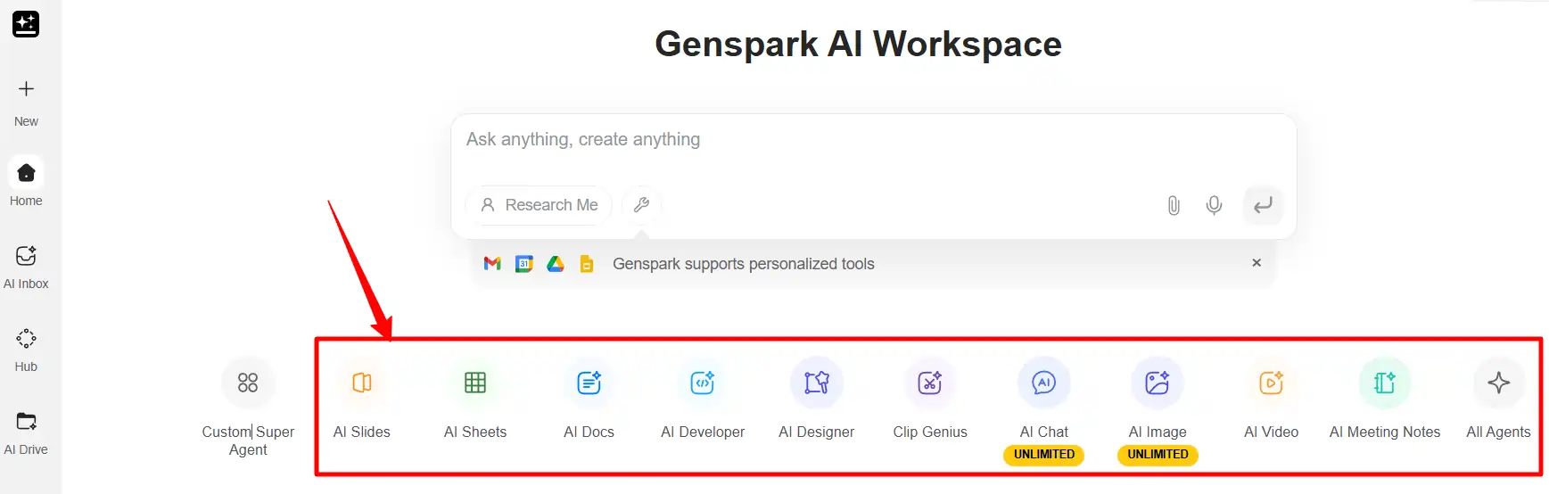Click the UNLIMITED badge under AI Chat
Image resolution: width=1549 pixels, height=494 pixels.
[x=1044, y=455]
